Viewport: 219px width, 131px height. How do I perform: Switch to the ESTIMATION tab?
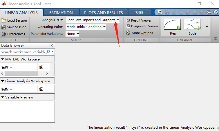click(61, 13)
